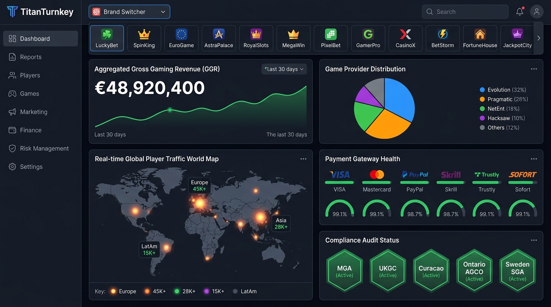This screenshot has width=551, height=307.
Task: Click the Europe 45K+ map label
Action: click(199, 186)
